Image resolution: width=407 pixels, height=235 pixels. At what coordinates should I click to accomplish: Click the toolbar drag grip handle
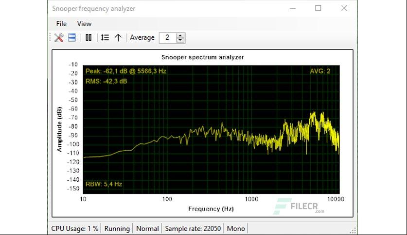pos(50,38)
